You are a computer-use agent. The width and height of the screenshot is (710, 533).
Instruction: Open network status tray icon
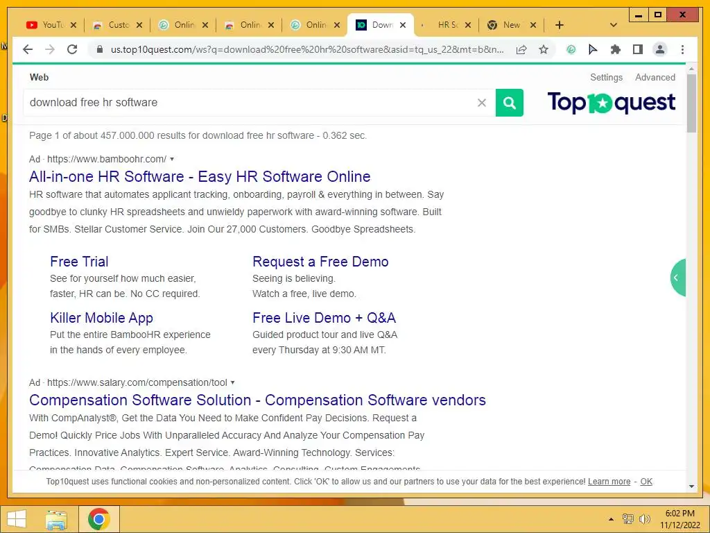(x=627, y=519)
